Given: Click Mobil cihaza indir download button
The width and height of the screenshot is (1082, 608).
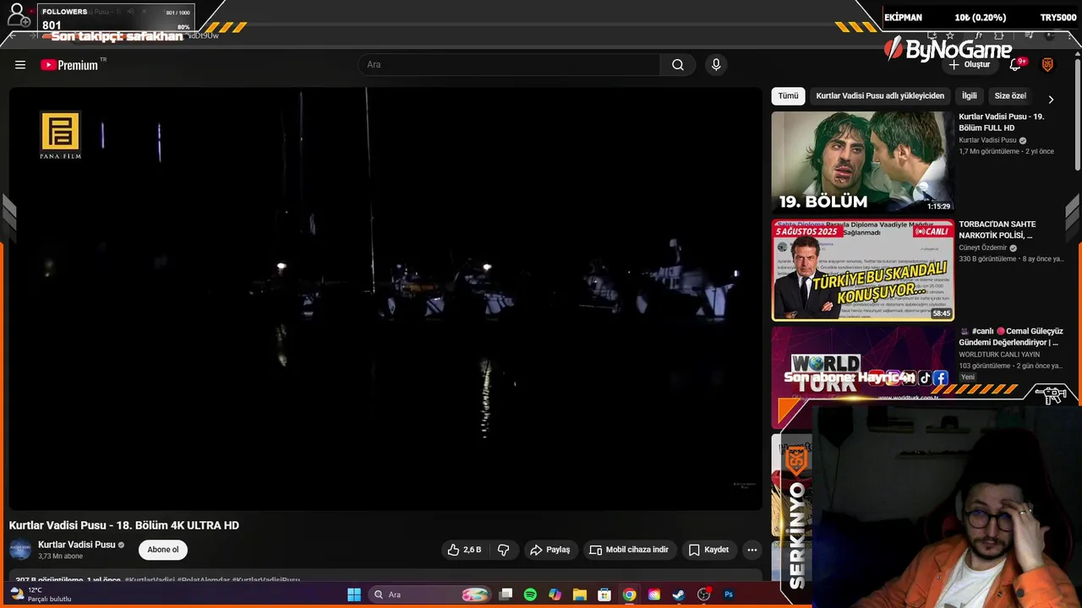Looking at the screenshot, I should [x=629, y=550].
